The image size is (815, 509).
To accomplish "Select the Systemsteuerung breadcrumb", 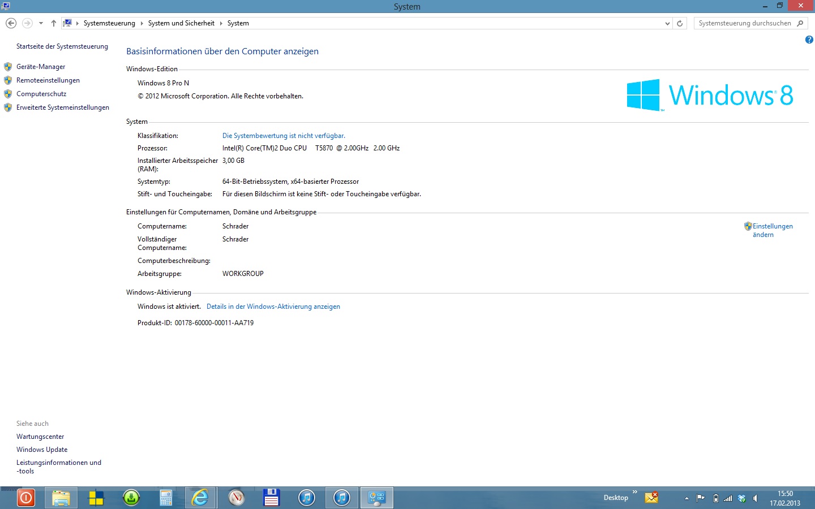I will 109,23.
